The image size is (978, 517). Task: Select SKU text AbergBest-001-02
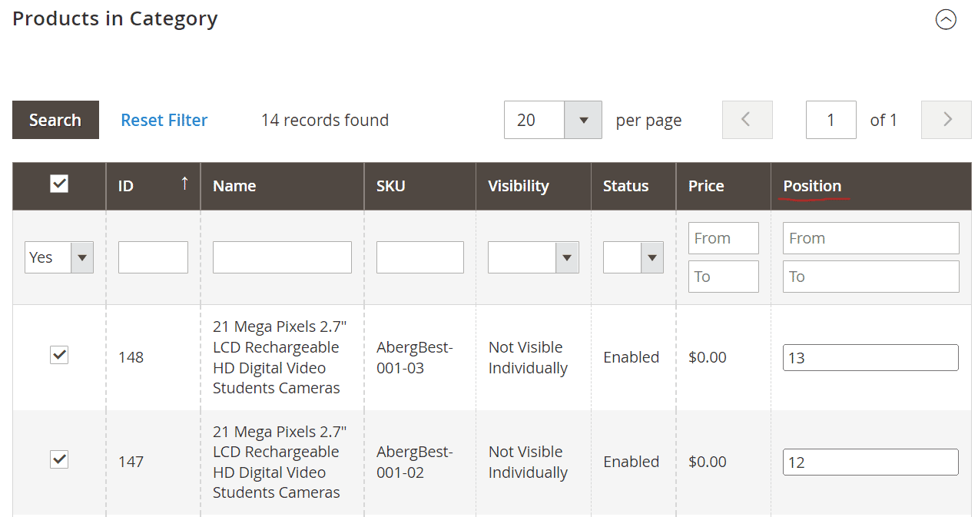coord(415,462)
